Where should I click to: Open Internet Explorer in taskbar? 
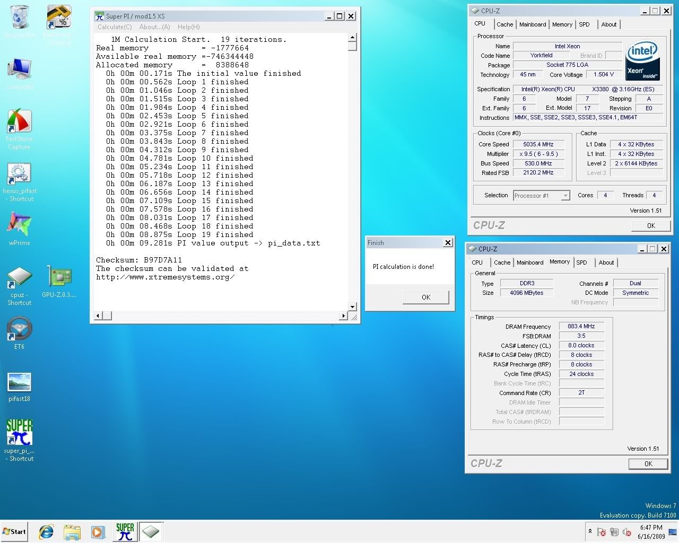click(x=46, y=532)
